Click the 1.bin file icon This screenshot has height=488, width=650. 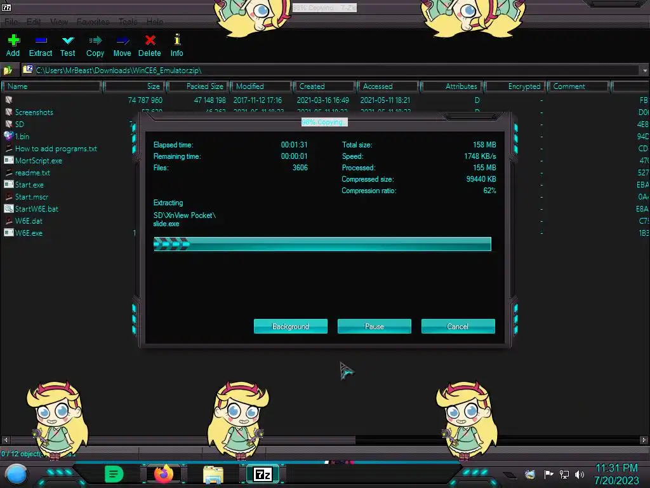click(x=9, y=136)
